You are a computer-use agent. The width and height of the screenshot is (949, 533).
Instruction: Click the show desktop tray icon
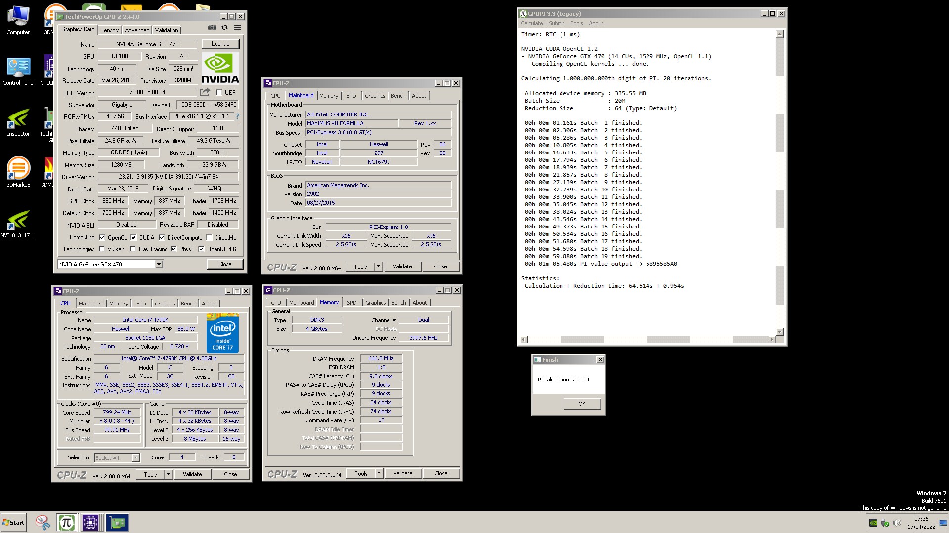(943, 523)
